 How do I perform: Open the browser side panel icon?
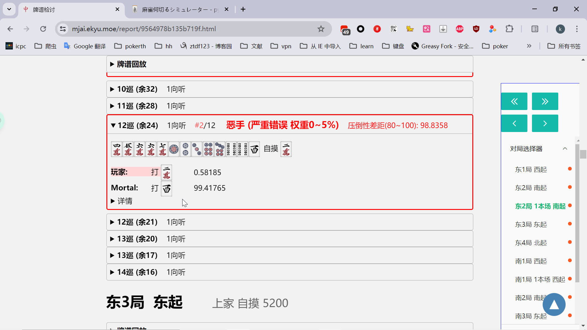pos(535,29)
